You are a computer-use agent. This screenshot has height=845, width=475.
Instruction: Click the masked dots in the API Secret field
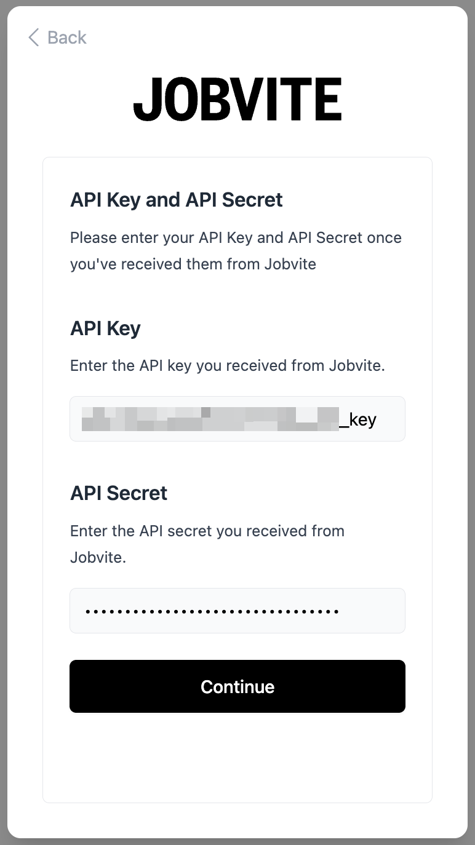[x=212, y=611]
